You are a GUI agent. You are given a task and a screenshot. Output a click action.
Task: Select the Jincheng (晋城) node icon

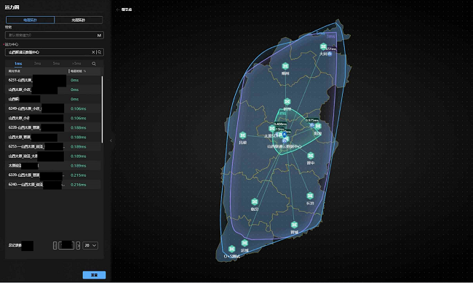[294, 225]
